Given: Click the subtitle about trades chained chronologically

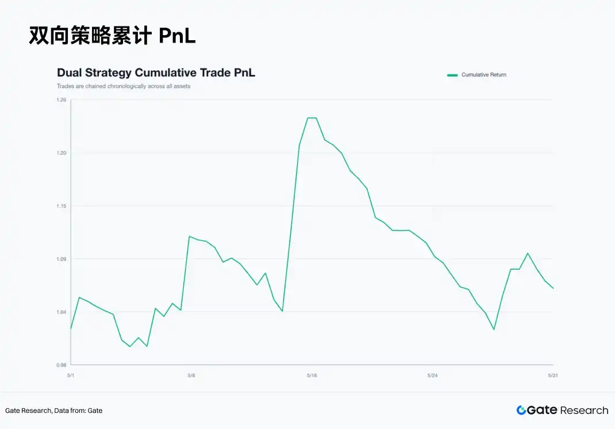Looking at the screenshot, I should (124, 86).
